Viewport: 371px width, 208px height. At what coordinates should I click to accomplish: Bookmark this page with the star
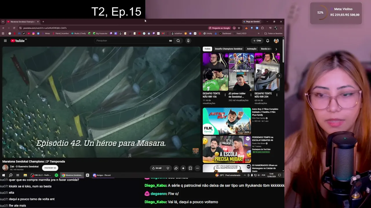(x=239, y=28)
